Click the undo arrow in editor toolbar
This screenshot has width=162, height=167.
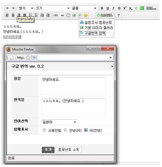[8, 8]
